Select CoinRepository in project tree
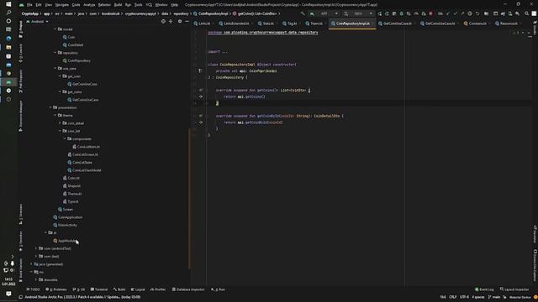This screenshot has width=538, height=302. [x=76, y=60]
